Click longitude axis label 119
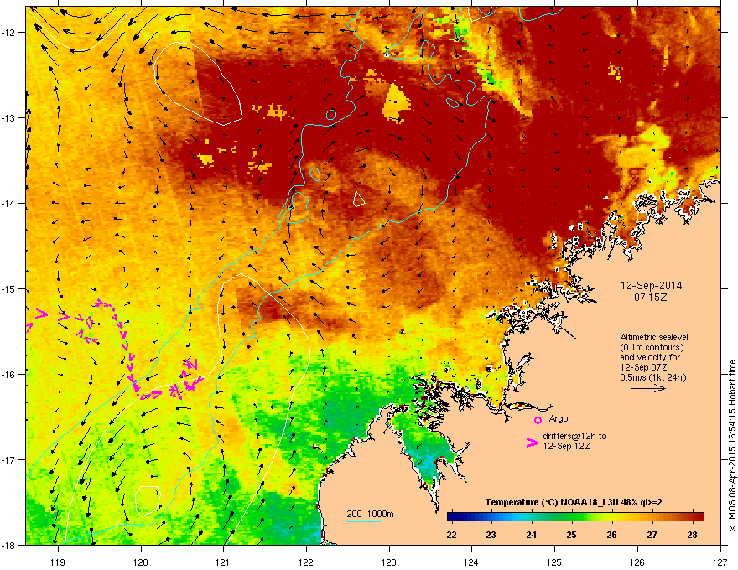Screen dimensions: 738x570 [x=58, y=562]
